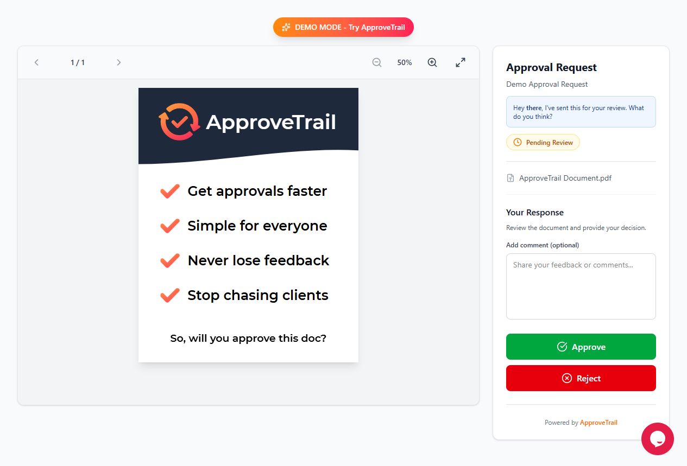Click the 'Add comment (optional)' label
This screenshot has height=466, width=687.
(543, 245)
